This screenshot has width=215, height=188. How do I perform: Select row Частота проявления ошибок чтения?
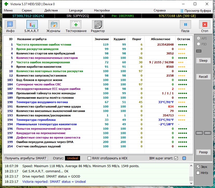pos(98,45)
